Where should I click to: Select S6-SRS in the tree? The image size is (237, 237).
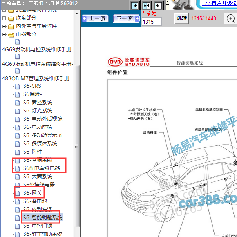point(32,86)
